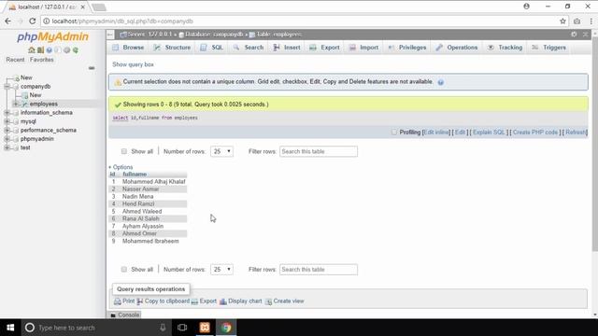Viewport: 598px width, 336px height.
Task: Click the bottom Filter rows search field
Action: (319, 270)
